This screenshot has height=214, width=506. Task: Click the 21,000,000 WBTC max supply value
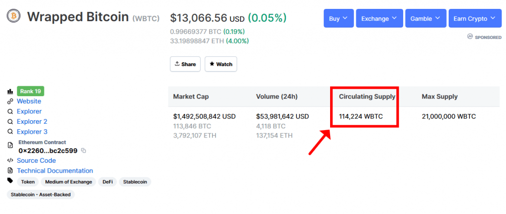click(449, 116)
